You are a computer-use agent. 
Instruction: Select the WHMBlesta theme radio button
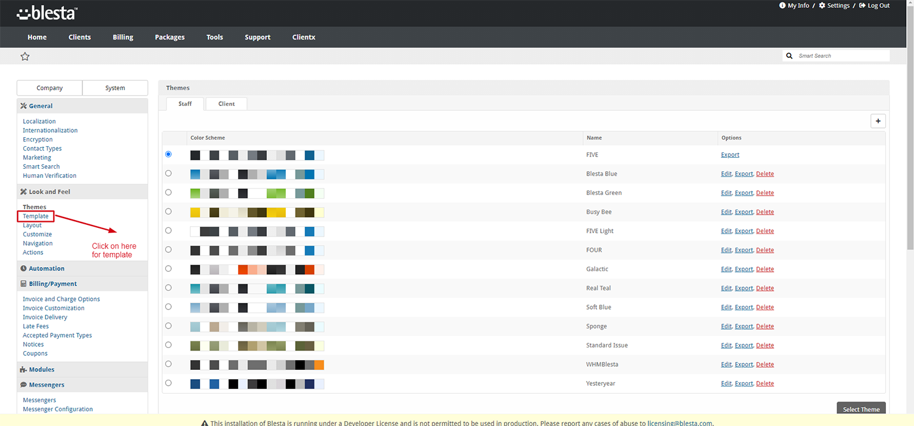(x=168, y=364)
